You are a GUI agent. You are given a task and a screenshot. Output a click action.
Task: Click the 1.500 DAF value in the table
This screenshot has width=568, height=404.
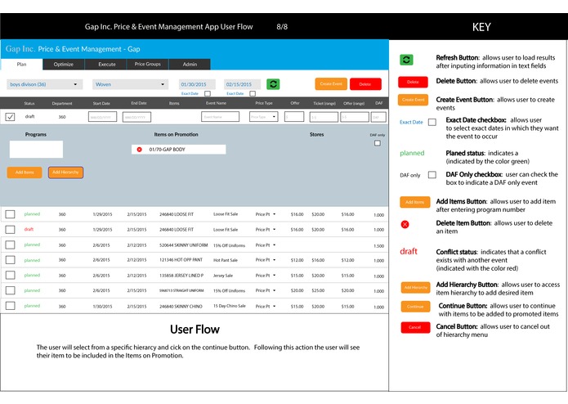tap(379, 245)
